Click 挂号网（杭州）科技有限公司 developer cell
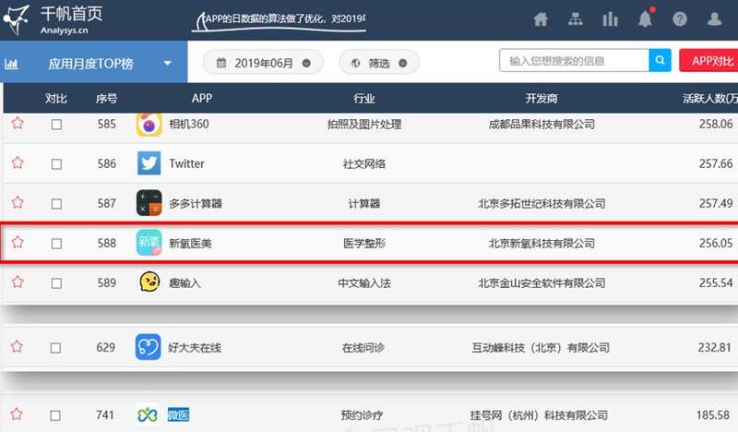This screenshot has height=432, width=738. coord(539,415)
